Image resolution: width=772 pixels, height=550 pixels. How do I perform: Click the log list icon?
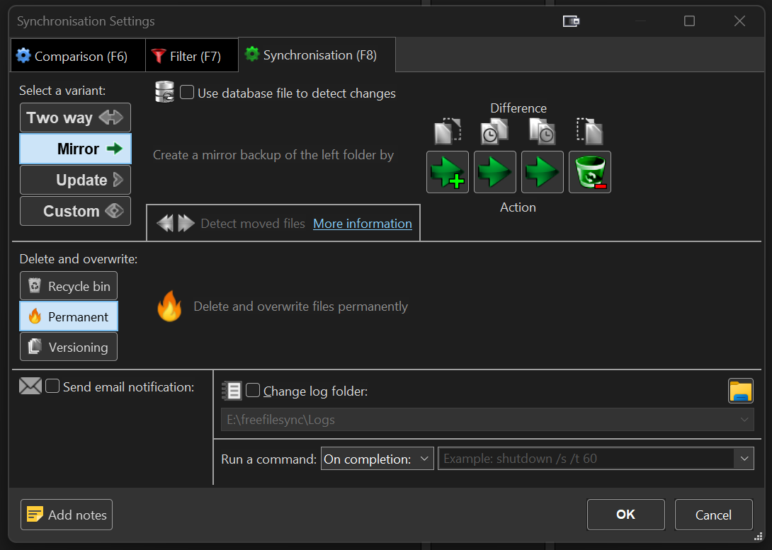(x=232, y=391)
